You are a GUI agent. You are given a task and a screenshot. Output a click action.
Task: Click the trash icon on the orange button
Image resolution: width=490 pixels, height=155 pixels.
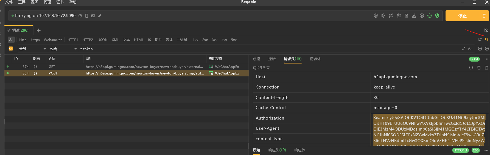(484, 16)
